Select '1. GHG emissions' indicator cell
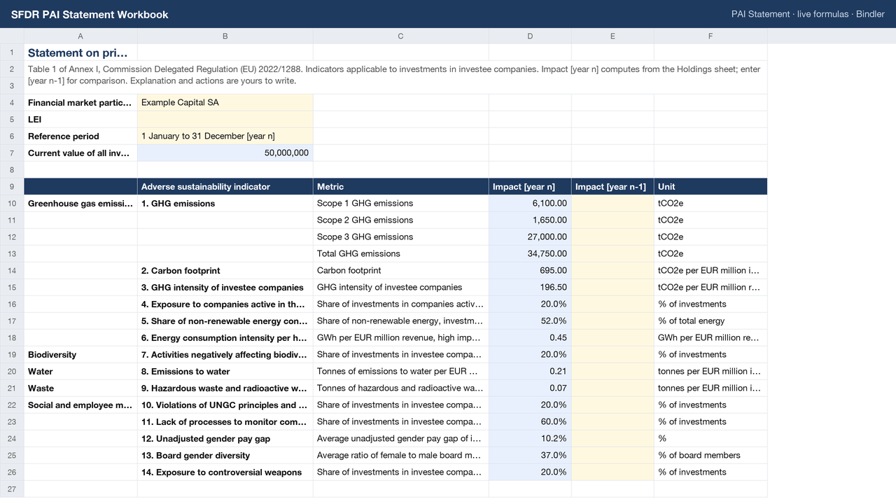Viewport: 896px width, 504px height. coord(225,203)
